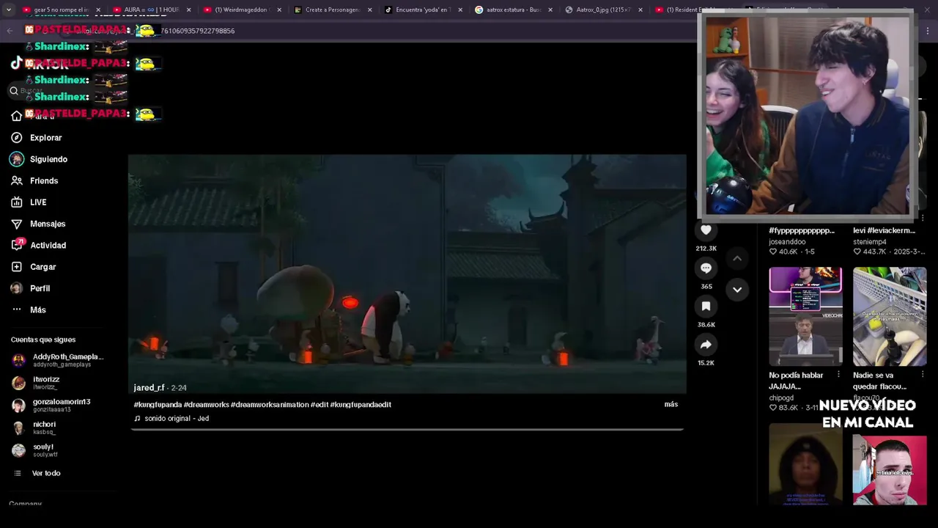
Task: Open souly! followed account
Action: (x=34, y=450)
